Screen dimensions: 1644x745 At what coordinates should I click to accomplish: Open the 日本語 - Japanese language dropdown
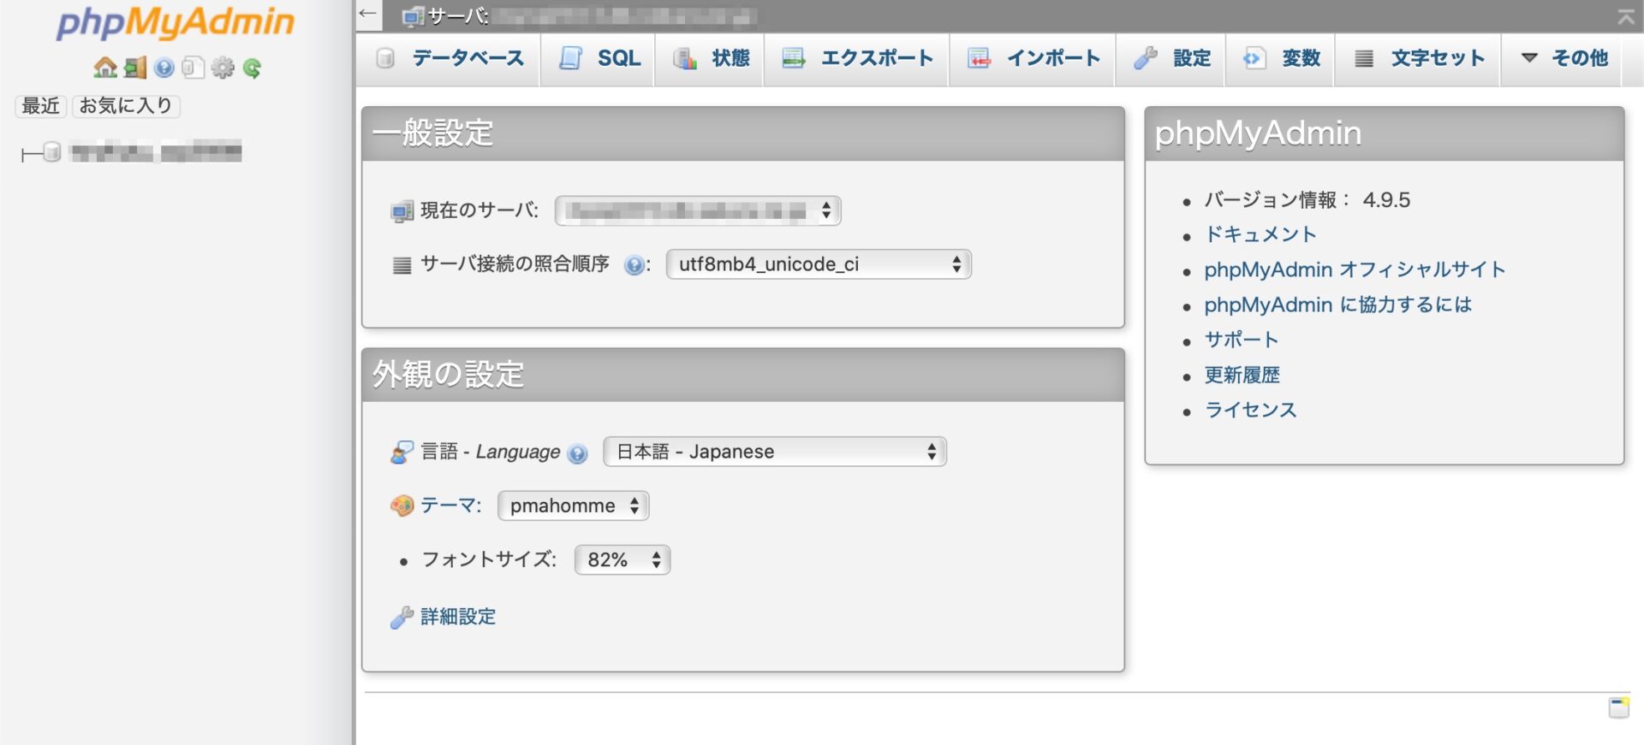pos(774,452)
